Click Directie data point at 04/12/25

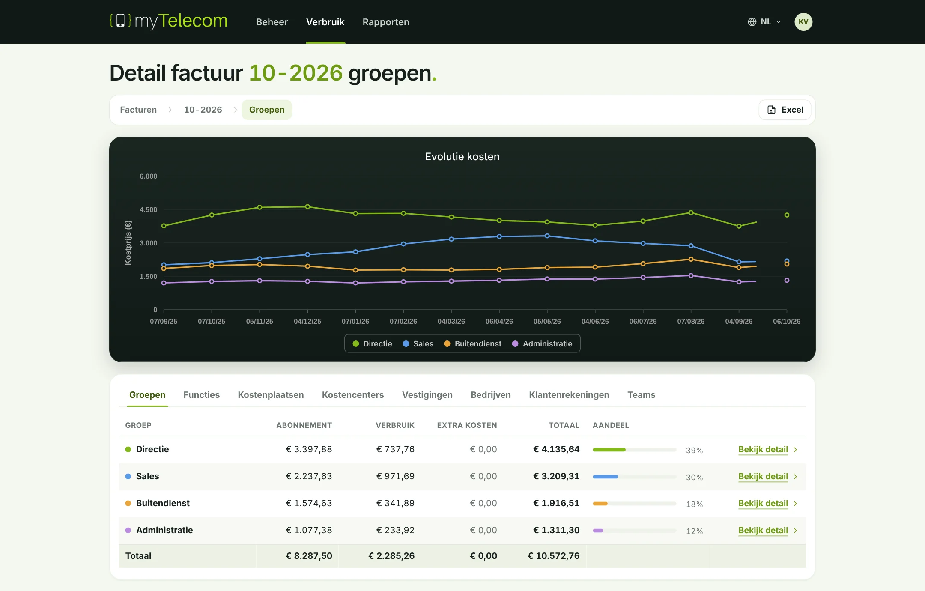coord(307,207)
